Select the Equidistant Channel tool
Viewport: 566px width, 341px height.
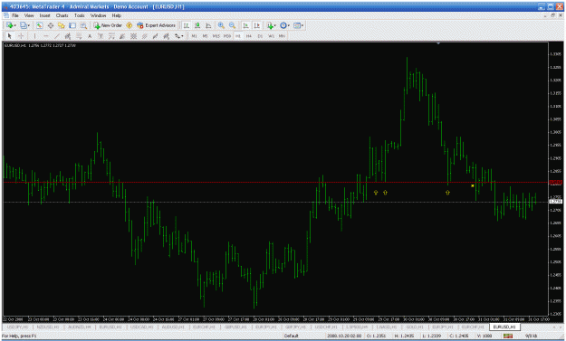pos(68,36)
